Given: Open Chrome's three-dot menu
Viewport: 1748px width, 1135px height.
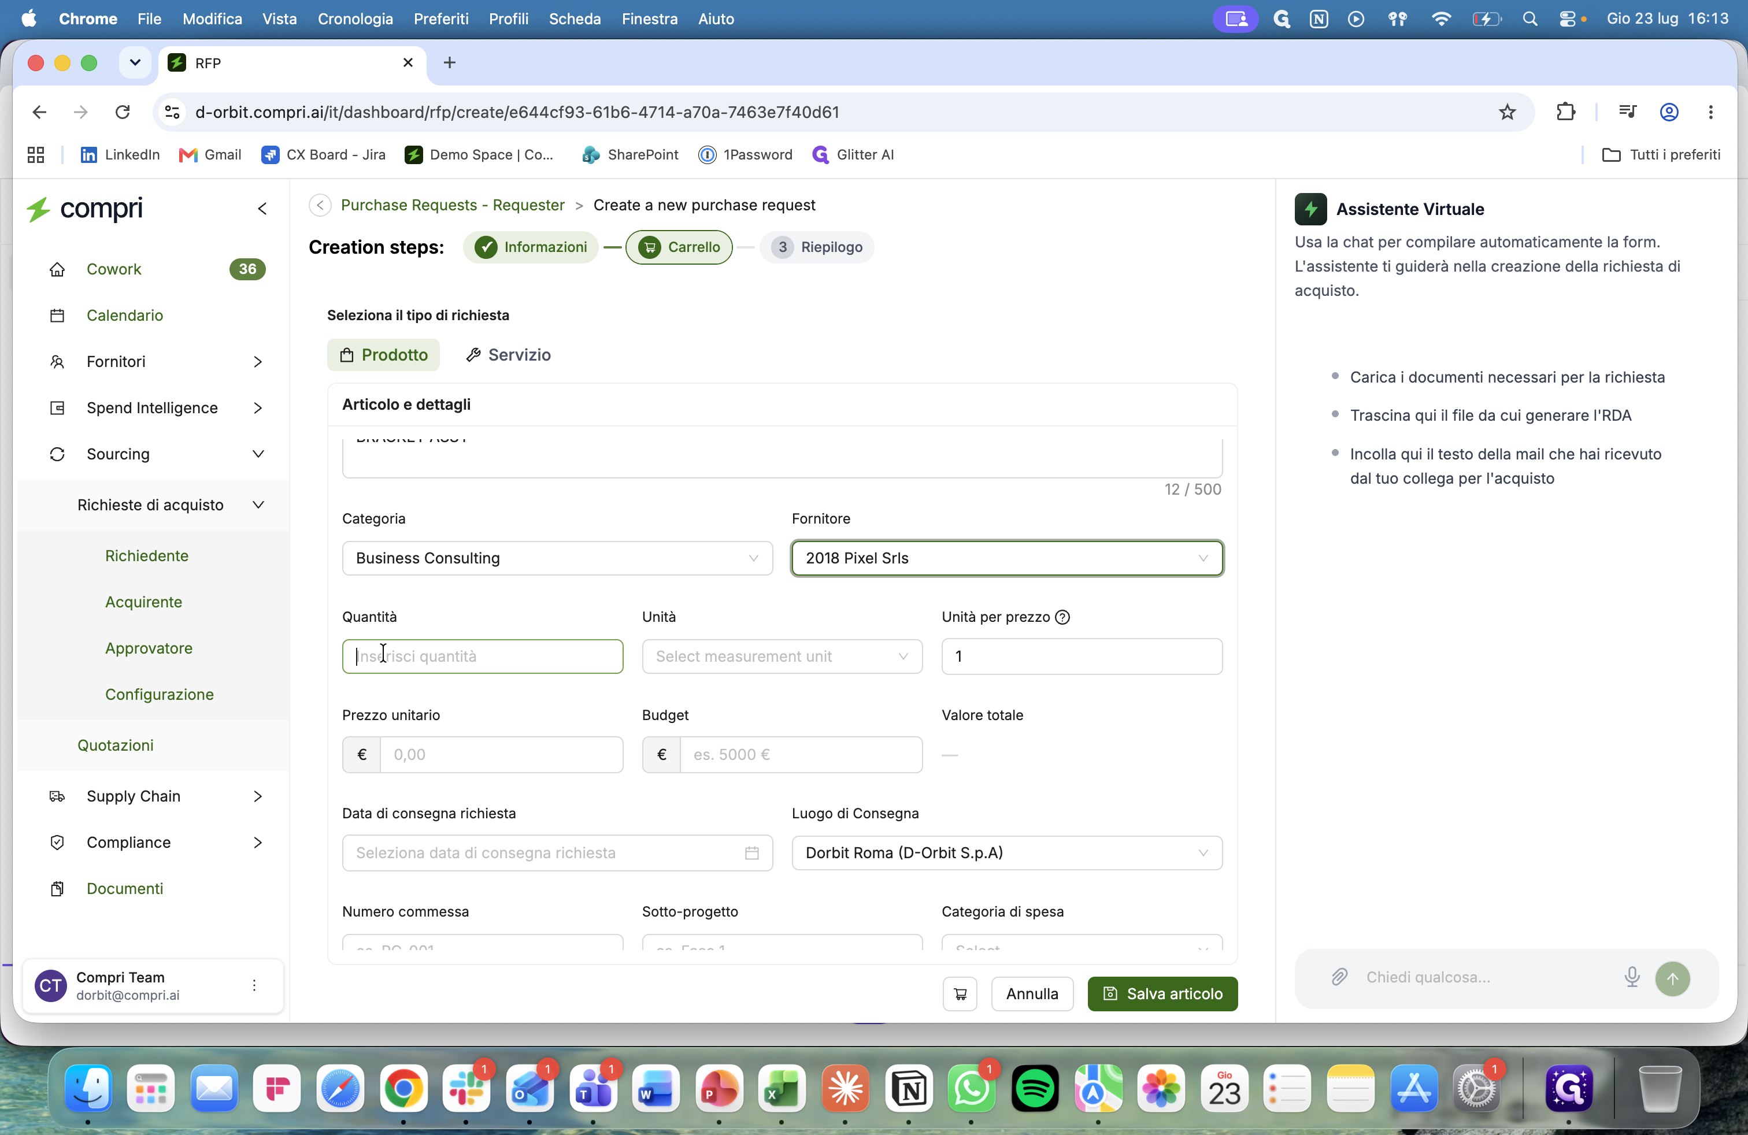Looking at the screenshot, I should [1710, 112].
